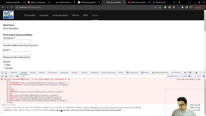The height and width of the screenshot is (116, 206).
Task: Toggle the browser side panel icon
Action: 187,7
